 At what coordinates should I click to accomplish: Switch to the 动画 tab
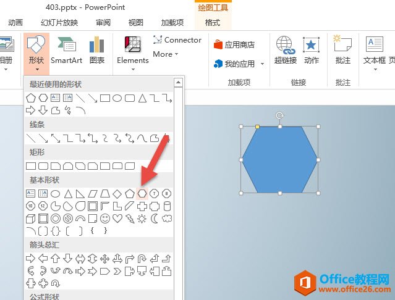[15, 23]
